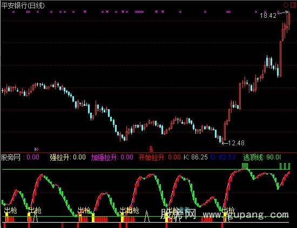Click the red S signal marker
Viewport: 297px width, 228px height.
coord(151,149)
